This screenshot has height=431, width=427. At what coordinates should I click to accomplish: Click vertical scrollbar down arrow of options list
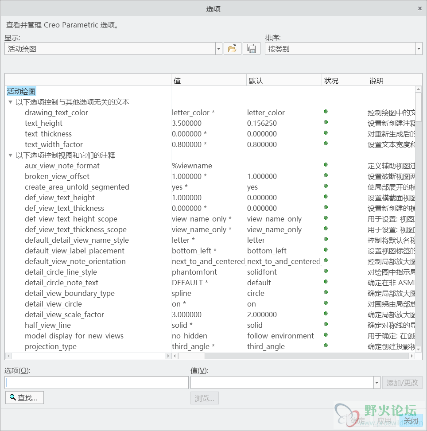(x=418, y=349)
